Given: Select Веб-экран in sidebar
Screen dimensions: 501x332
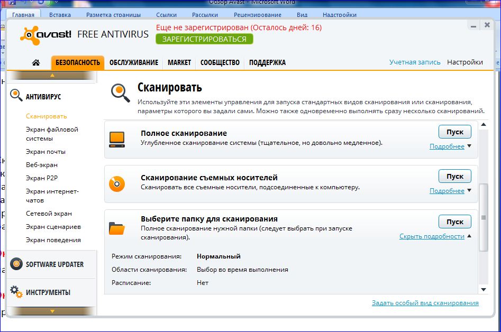Looking at the screenshot, I should 42,165.
